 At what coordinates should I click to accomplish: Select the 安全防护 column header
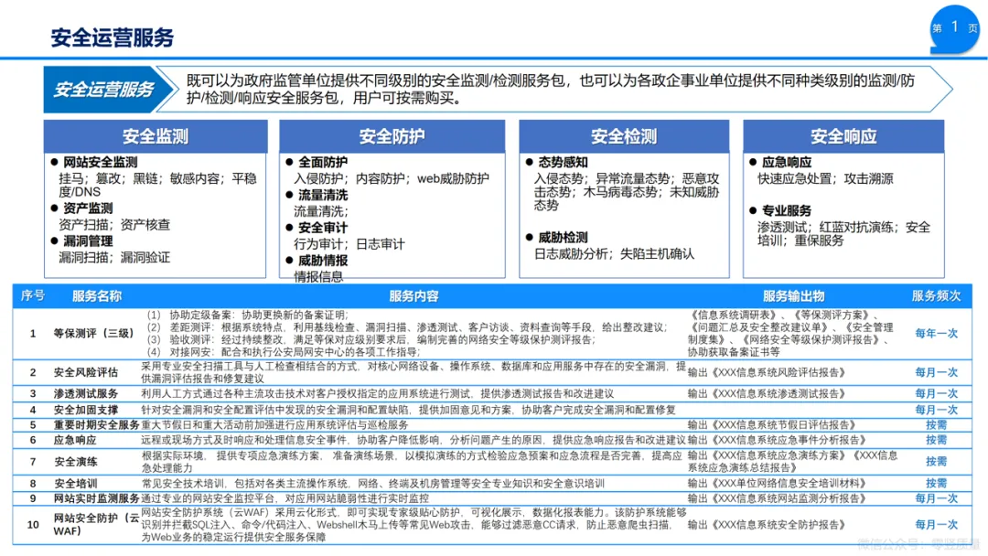click(x=392, y=136)
